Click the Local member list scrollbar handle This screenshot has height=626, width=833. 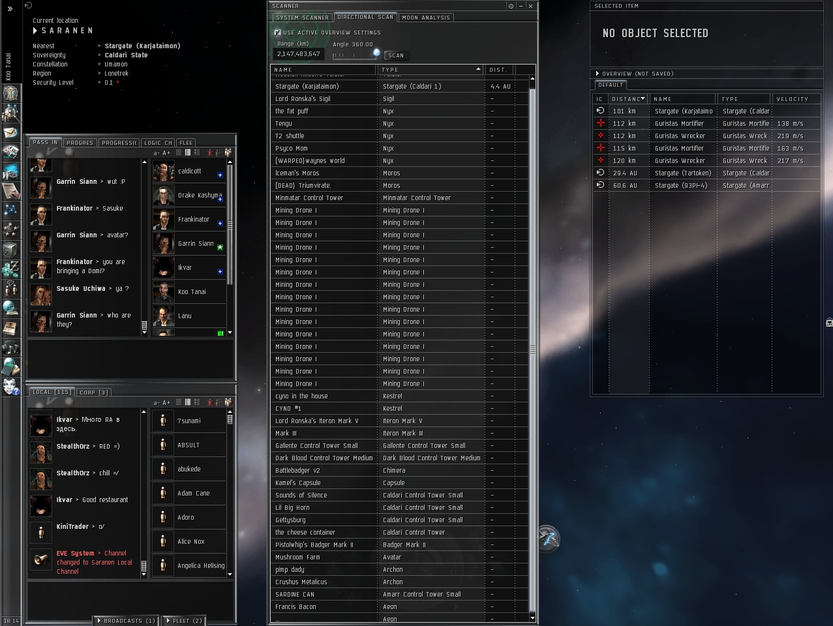tap(230, 419)
